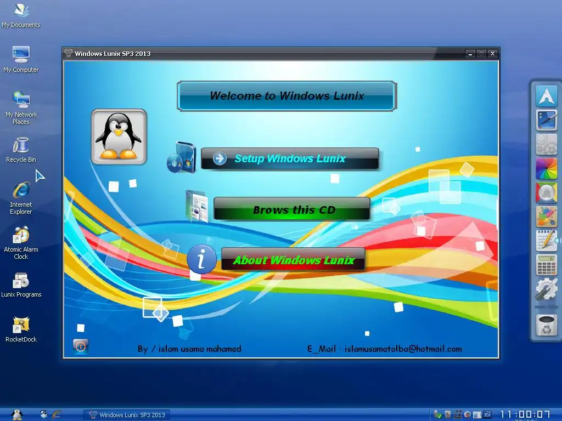Click the documents icon beside Brows this CD
Screen dimensions: 562x421
197,206
